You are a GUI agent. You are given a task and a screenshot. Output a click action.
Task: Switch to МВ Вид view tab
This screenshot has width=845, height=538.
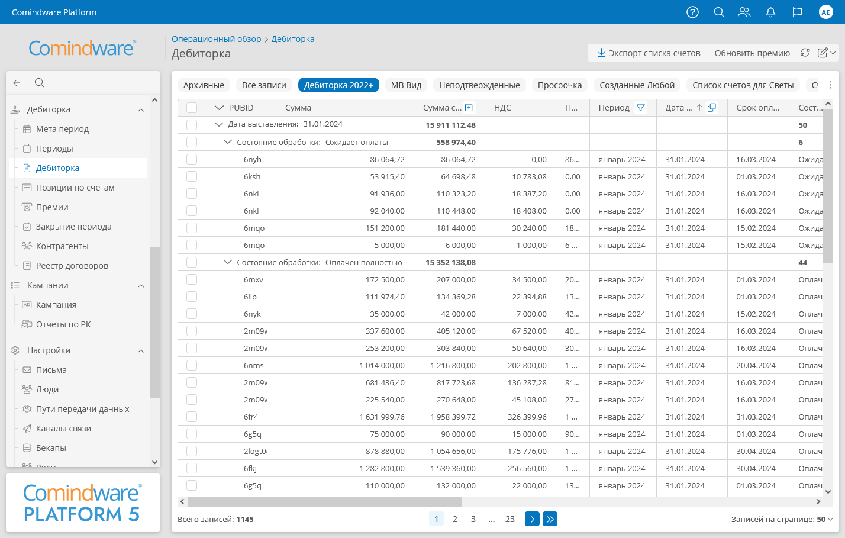click(x=406, y=85)
